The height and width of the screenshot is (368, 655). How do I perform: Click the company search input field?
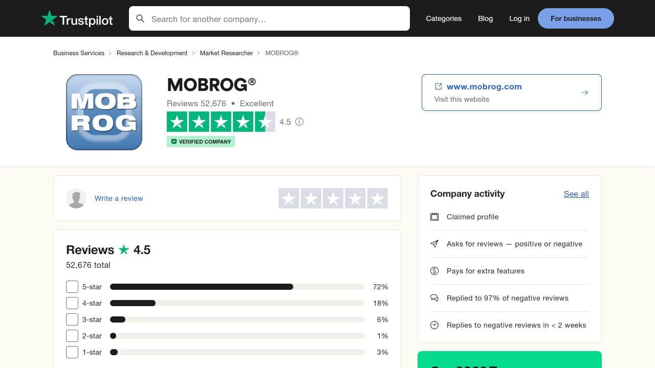click(269, 18)
